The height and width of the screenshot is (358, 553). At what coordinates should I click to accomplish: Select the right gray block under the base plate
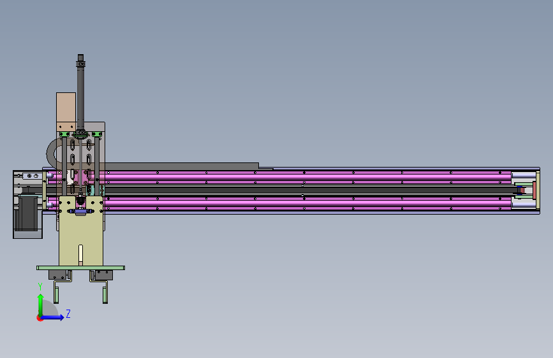point(104,275)
